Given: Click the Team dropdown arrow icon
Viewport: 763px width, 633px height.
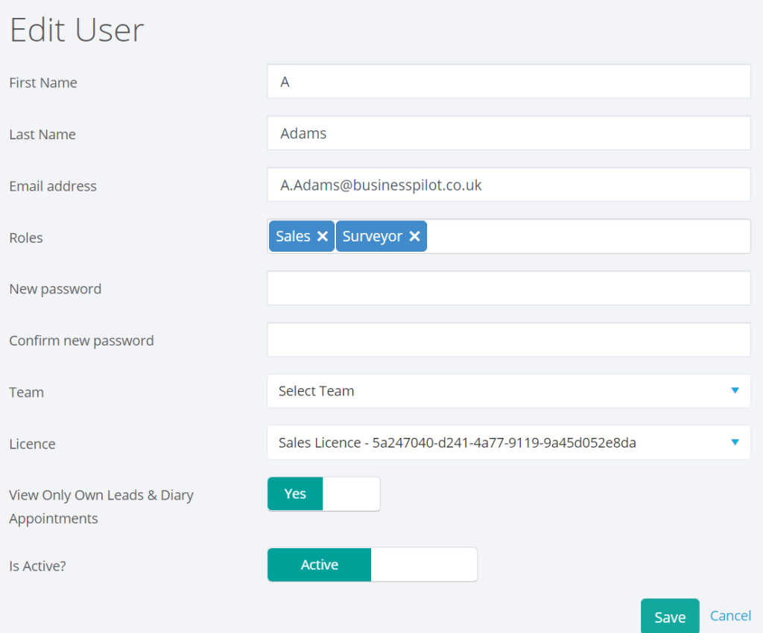Looking at the screenshot, I should [x=735, y=391].
